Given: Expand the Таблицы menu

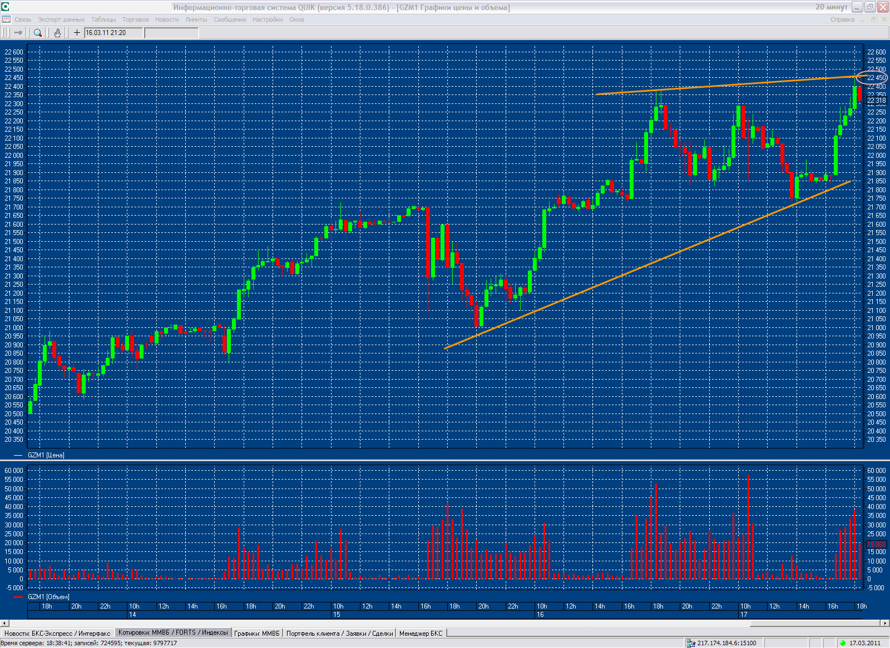Looking at the screenshot, I should 103,19.
